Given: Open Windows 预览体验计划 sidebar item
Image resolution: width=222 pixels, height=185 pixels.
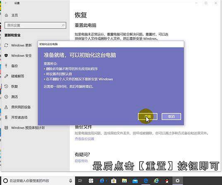Looking at the screenshot, I should point(28,128).
